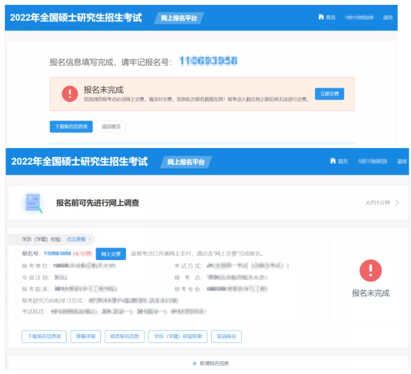This screenshot has height=374, width=411.
Task: Click the 报名未完成 text under the large red icon
Action: (371, 293)
